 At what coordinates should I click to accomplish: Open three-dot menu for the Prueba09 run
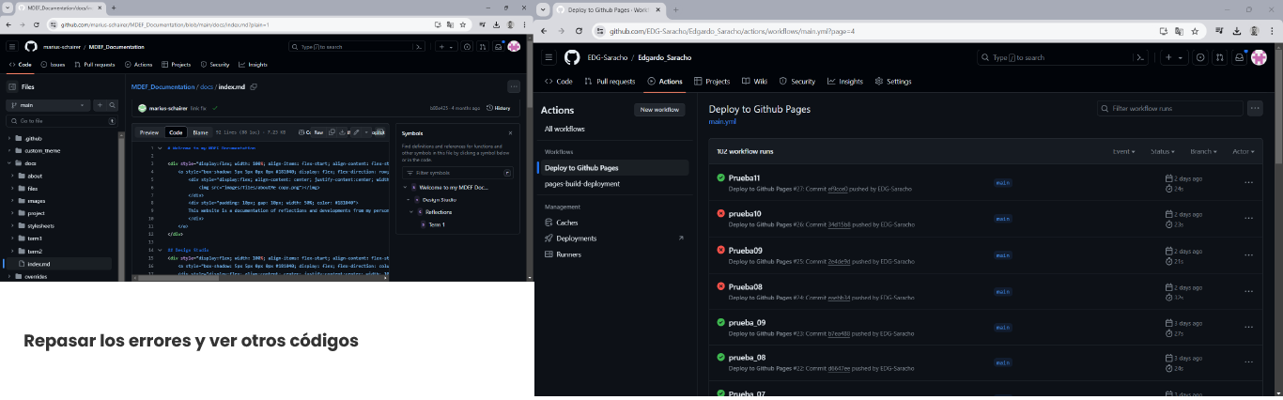point(1248,255)
